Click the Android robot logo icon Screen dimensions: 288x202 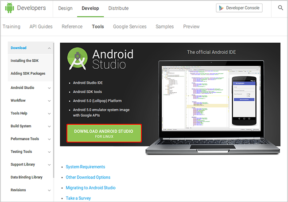tap(10, 8)
